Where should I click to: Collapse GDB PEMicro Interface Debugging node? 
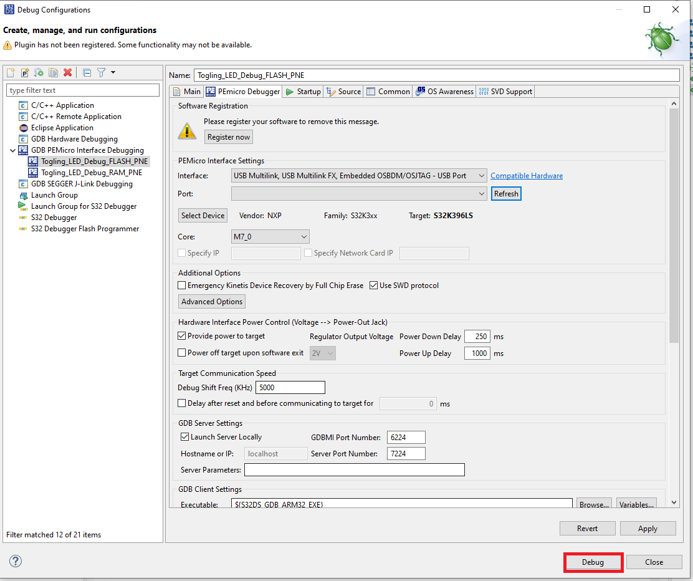click(13, 150)
